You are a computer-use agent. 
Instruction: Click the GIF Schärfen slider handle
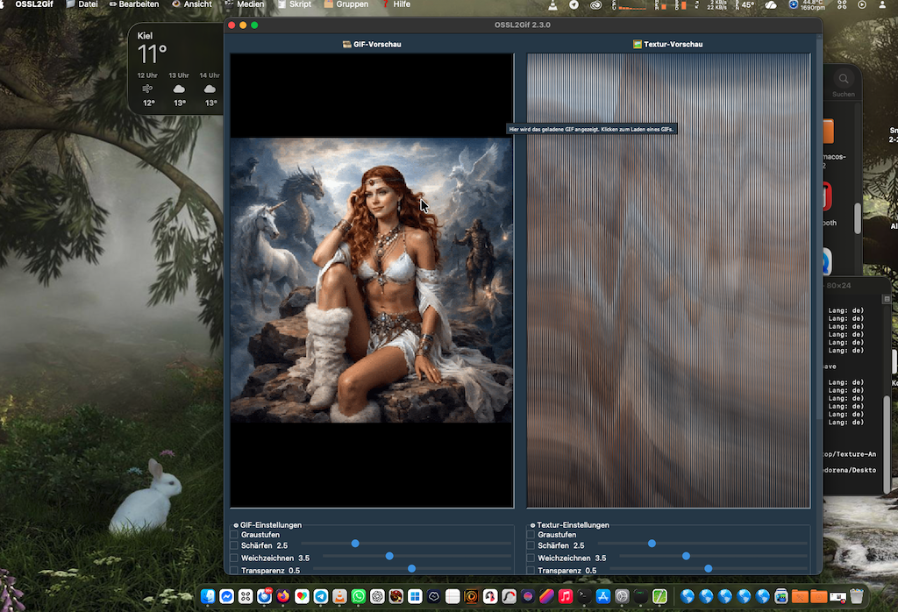(355, 544)
